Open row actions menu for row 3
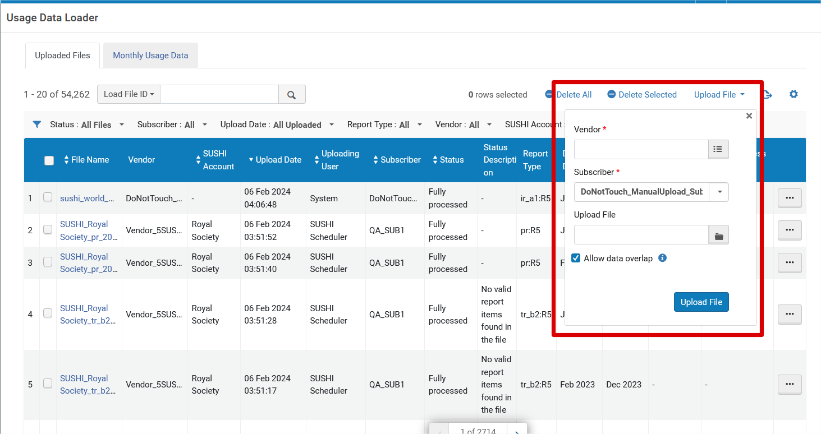 pos(790,262)
